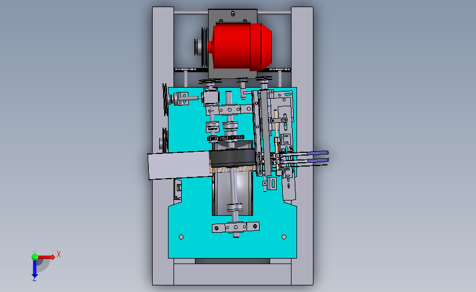476x292 pixels.
Task: Select the gray feed plate protruding left
Action: (179, 165)
